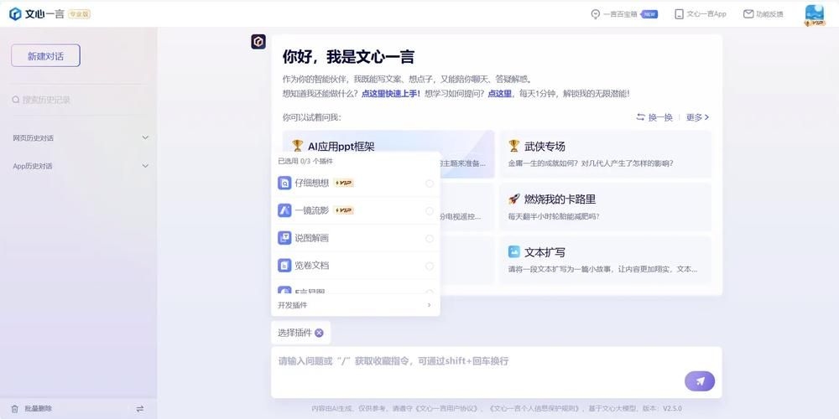
Task: Click 仔细想想 plugin icon
Action: click(x=284, y=184)
